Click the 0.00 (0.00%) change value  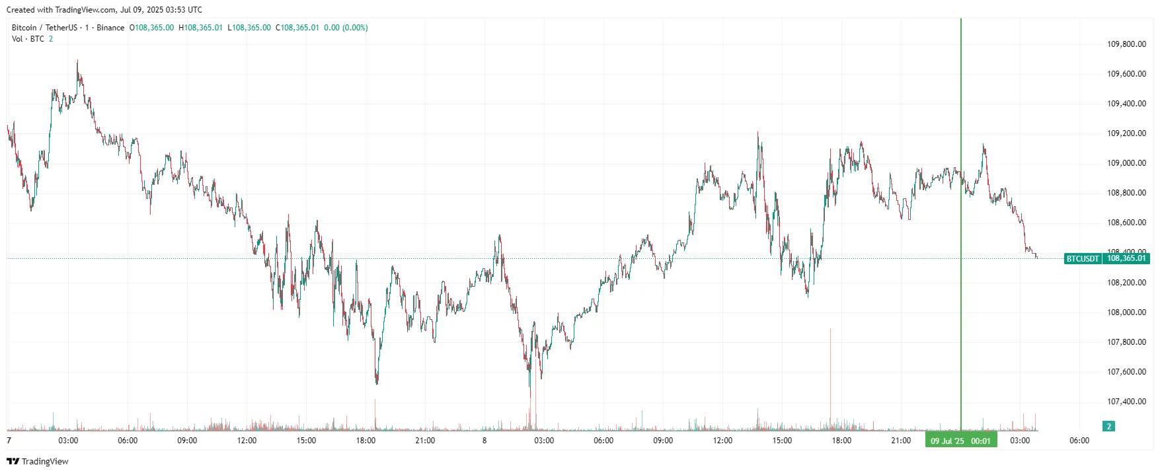click(346, 28)
